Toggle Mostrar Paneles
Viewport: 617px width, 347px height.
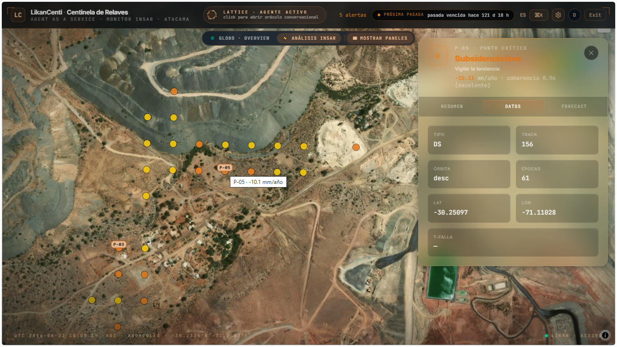point(380,38)
